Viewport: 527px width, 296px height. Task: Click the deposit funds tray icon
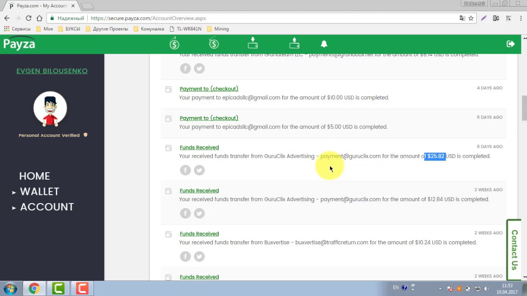click(253, 43)
